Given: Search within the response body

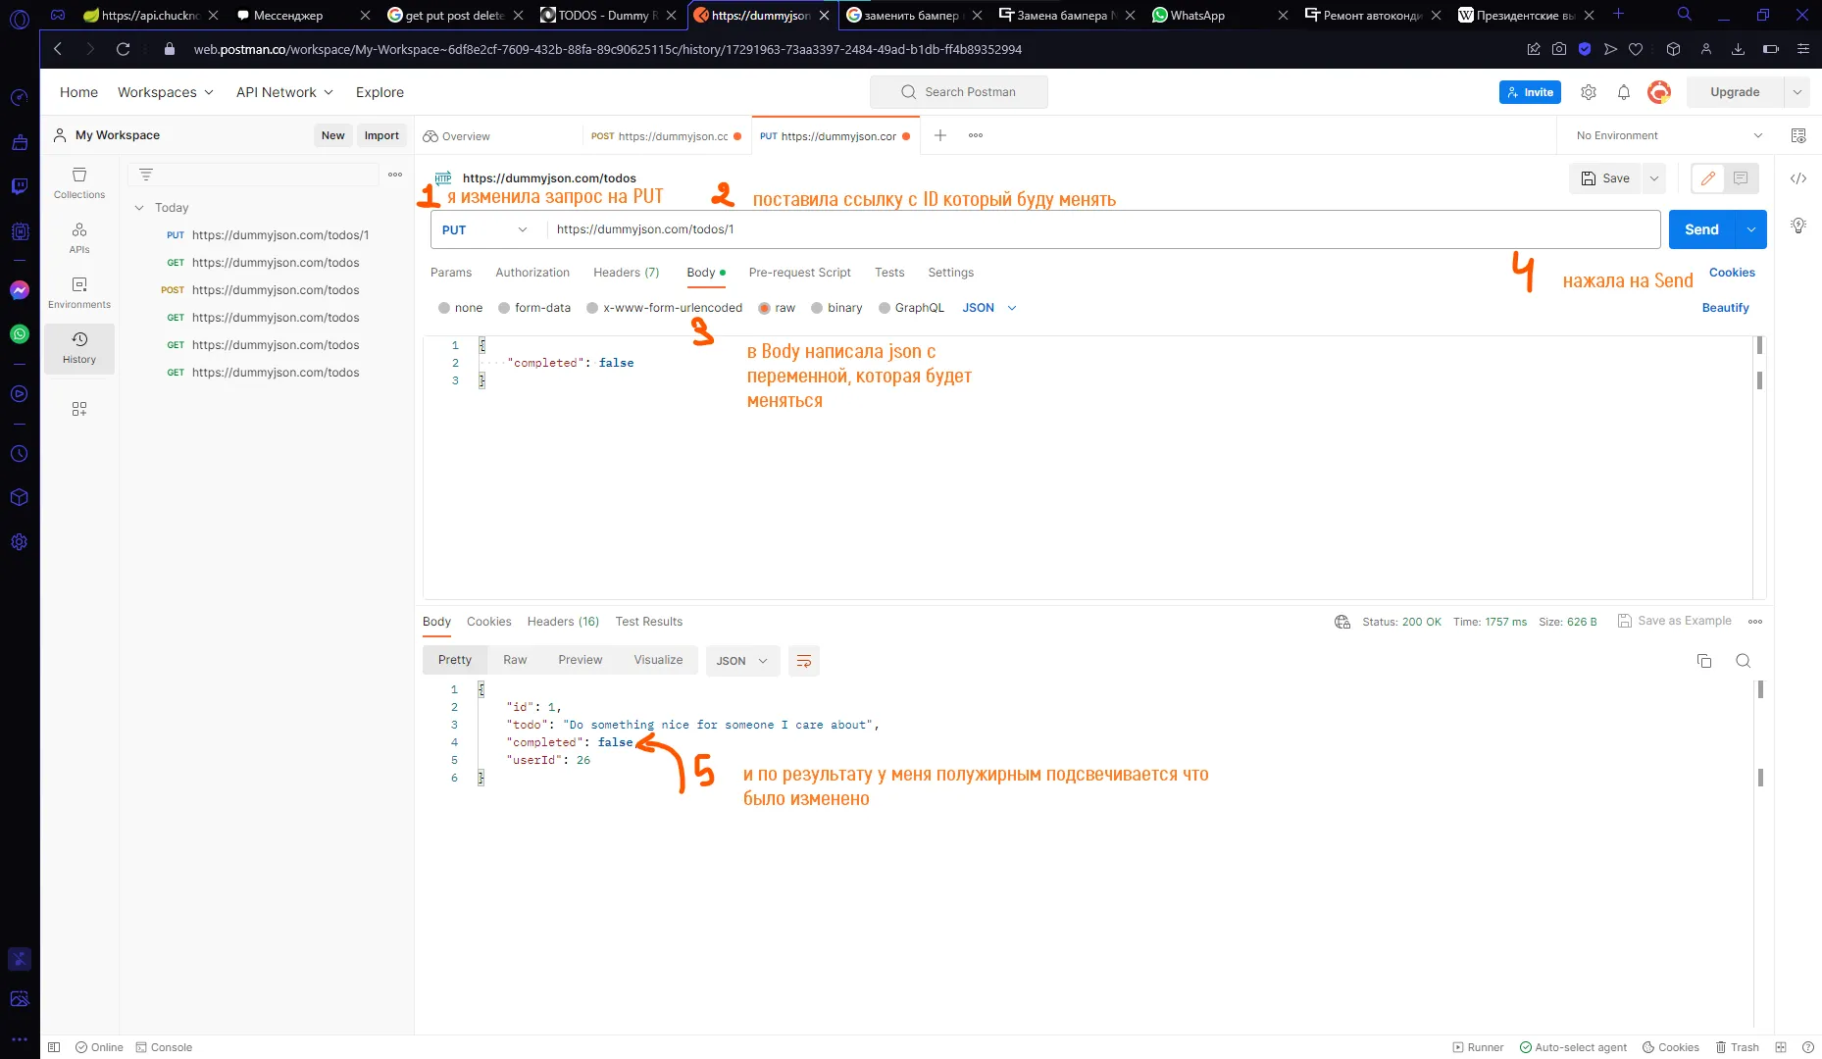Looking at the screenshot, I should pyautogui.click(x=1743, y=661).
